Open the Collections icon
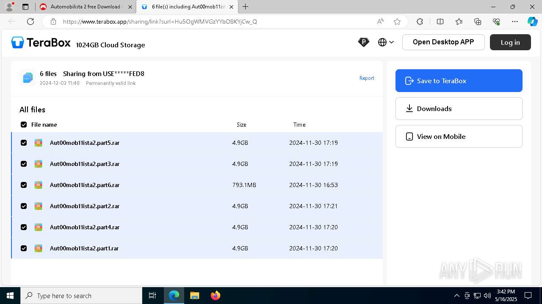 click(x=478, y=22)
